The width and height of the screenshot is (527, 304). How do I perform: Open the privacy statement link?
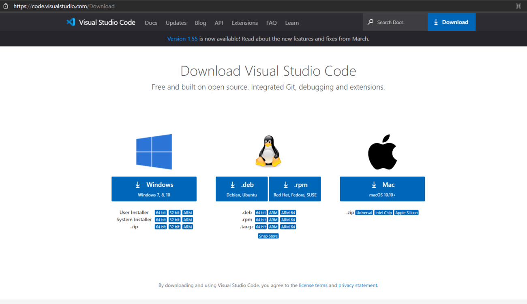[x=358, y=285]
